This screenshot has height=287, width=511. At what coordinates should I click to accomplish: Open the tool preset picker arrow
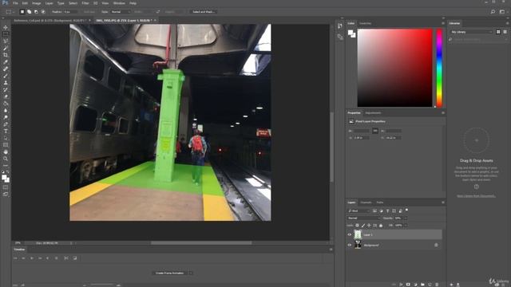point(14,12)
